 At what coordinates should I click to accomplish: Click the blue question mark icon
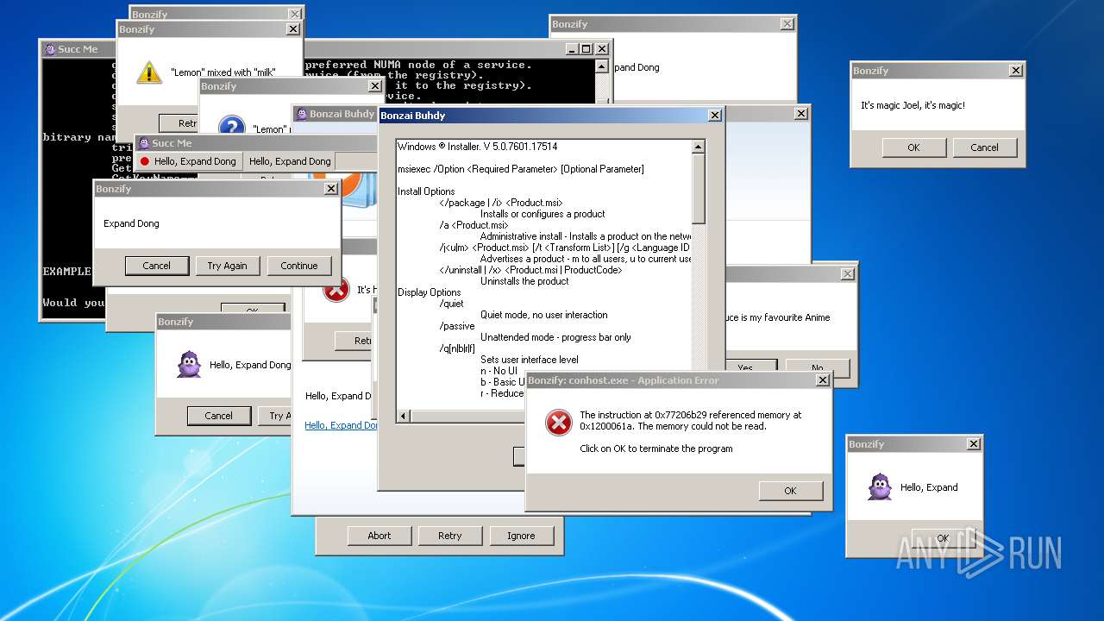(x=231, y=127)
